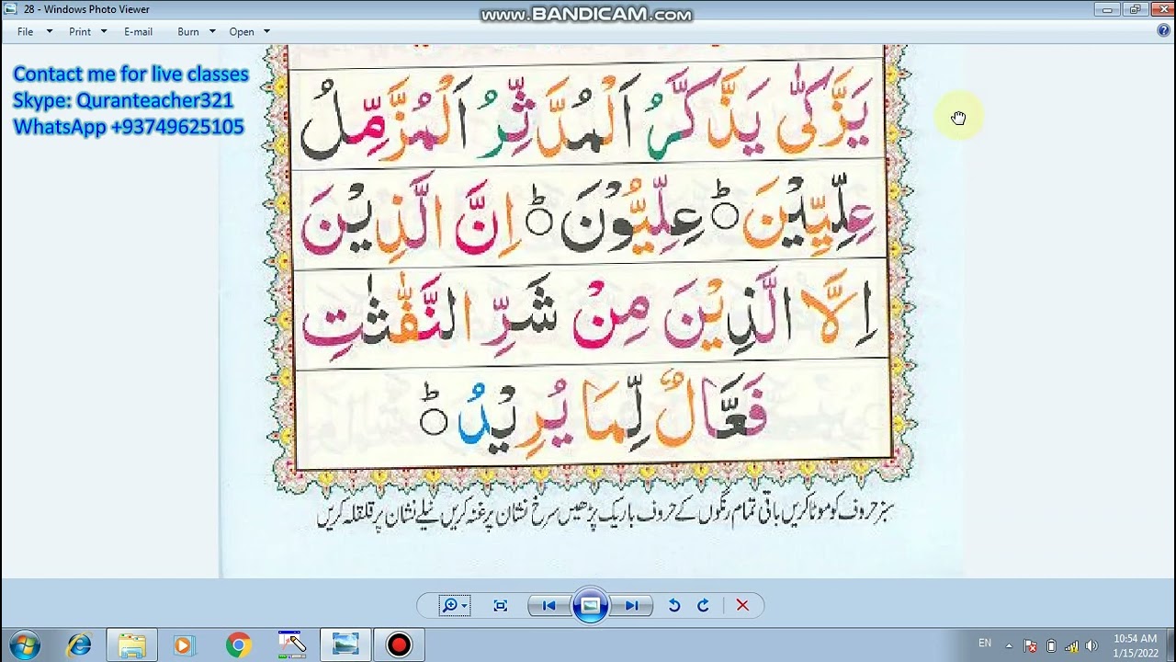The width and height of the screenshot is (1176, 662).
Task: Launch Internet Explorer from the taskbar
Action: (x=79, y=645)
